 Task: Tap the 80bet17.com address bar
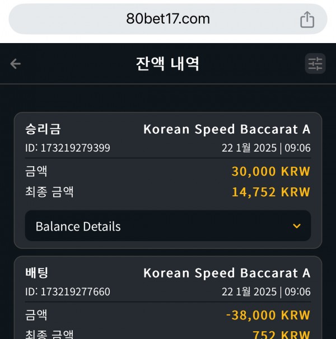pos(168,19)
